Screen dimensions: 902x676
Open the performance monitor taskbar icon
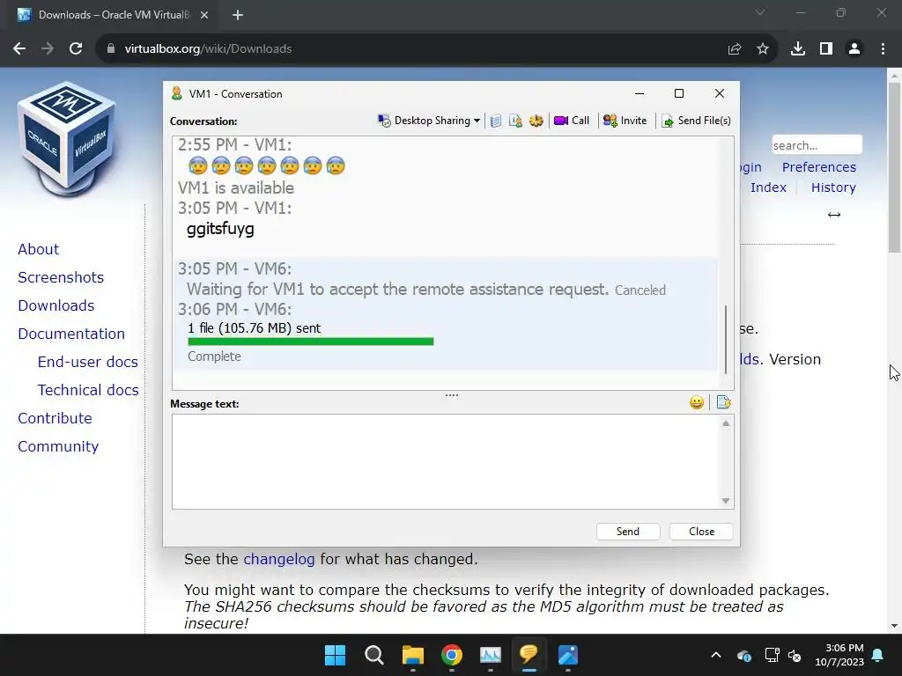point(490,655)
